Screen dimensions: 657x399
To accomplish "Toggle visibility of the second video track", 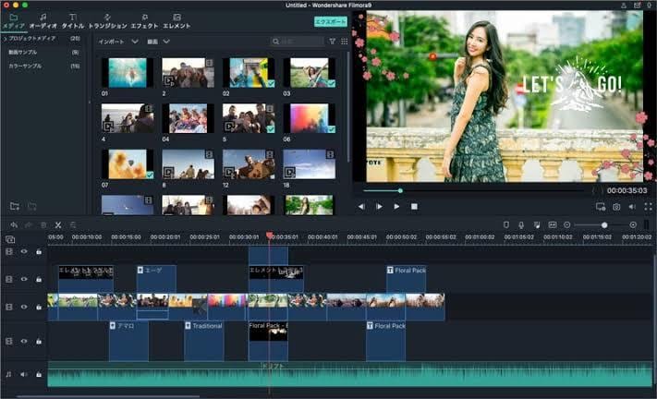I will pyautogui.click(x=24, y=279).
